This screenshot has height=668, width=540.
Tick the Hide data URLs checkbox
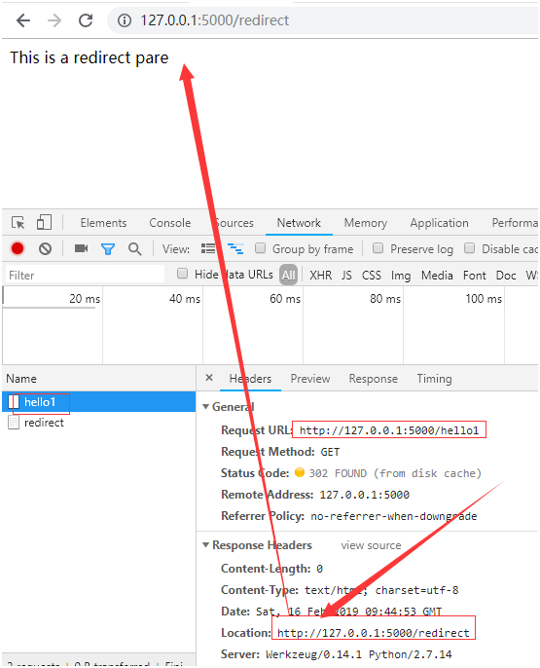(x=182, y=274)
